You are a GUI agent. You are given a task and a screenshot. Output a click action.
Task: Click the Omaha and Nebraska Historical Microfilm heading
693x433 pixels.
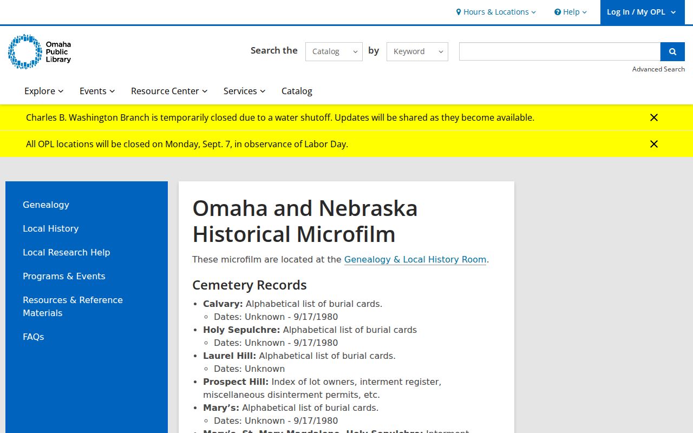pos(305,221)
